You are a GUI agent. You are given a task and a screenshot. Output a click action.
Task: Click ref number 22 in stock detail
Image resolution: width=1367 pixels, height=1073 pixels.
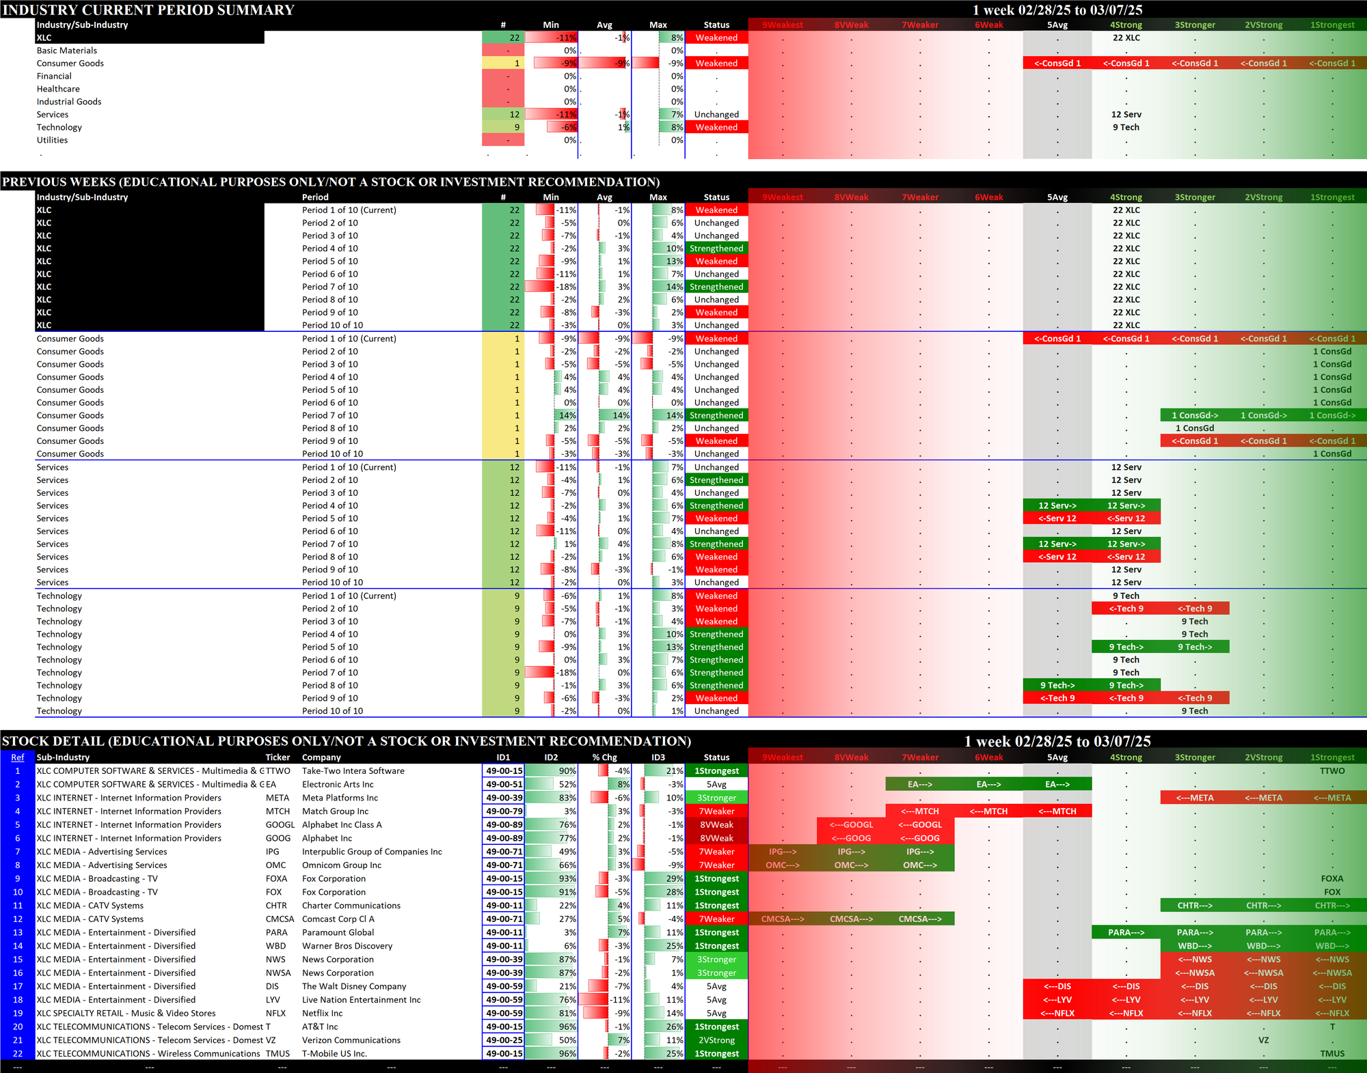click(x=17, y=1053)
